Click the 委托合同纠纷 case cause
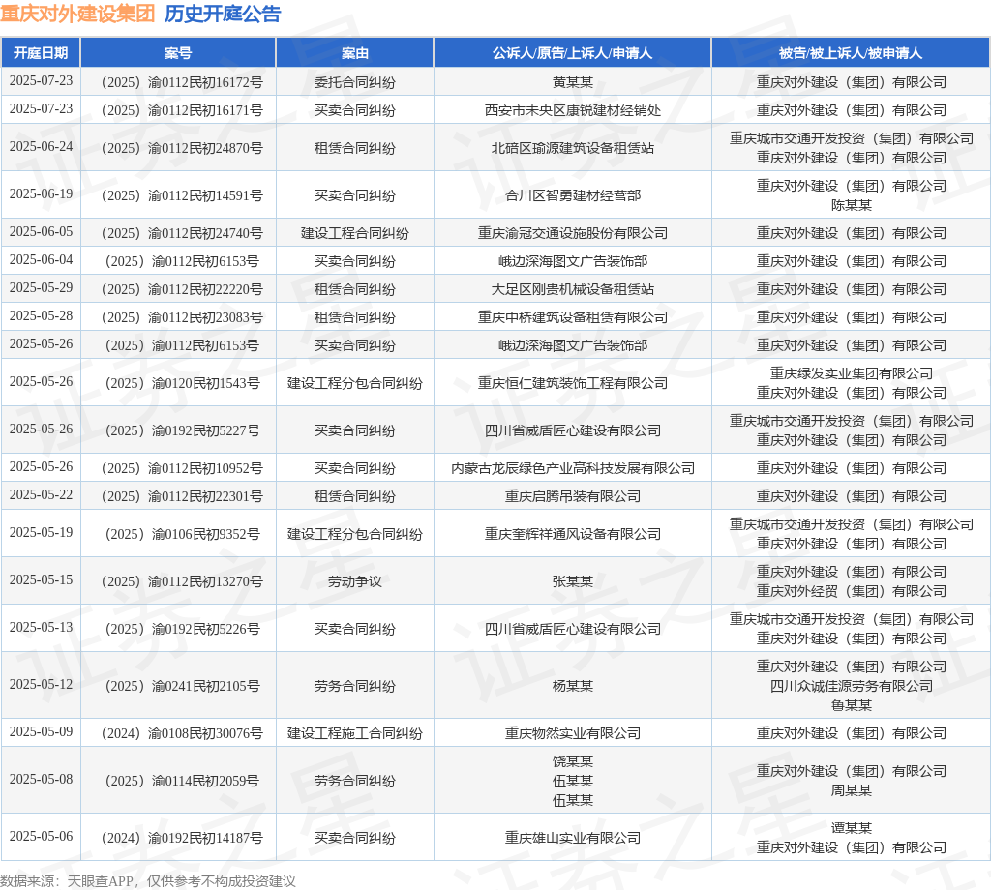The image size is (991, 890). pos(354,82)
